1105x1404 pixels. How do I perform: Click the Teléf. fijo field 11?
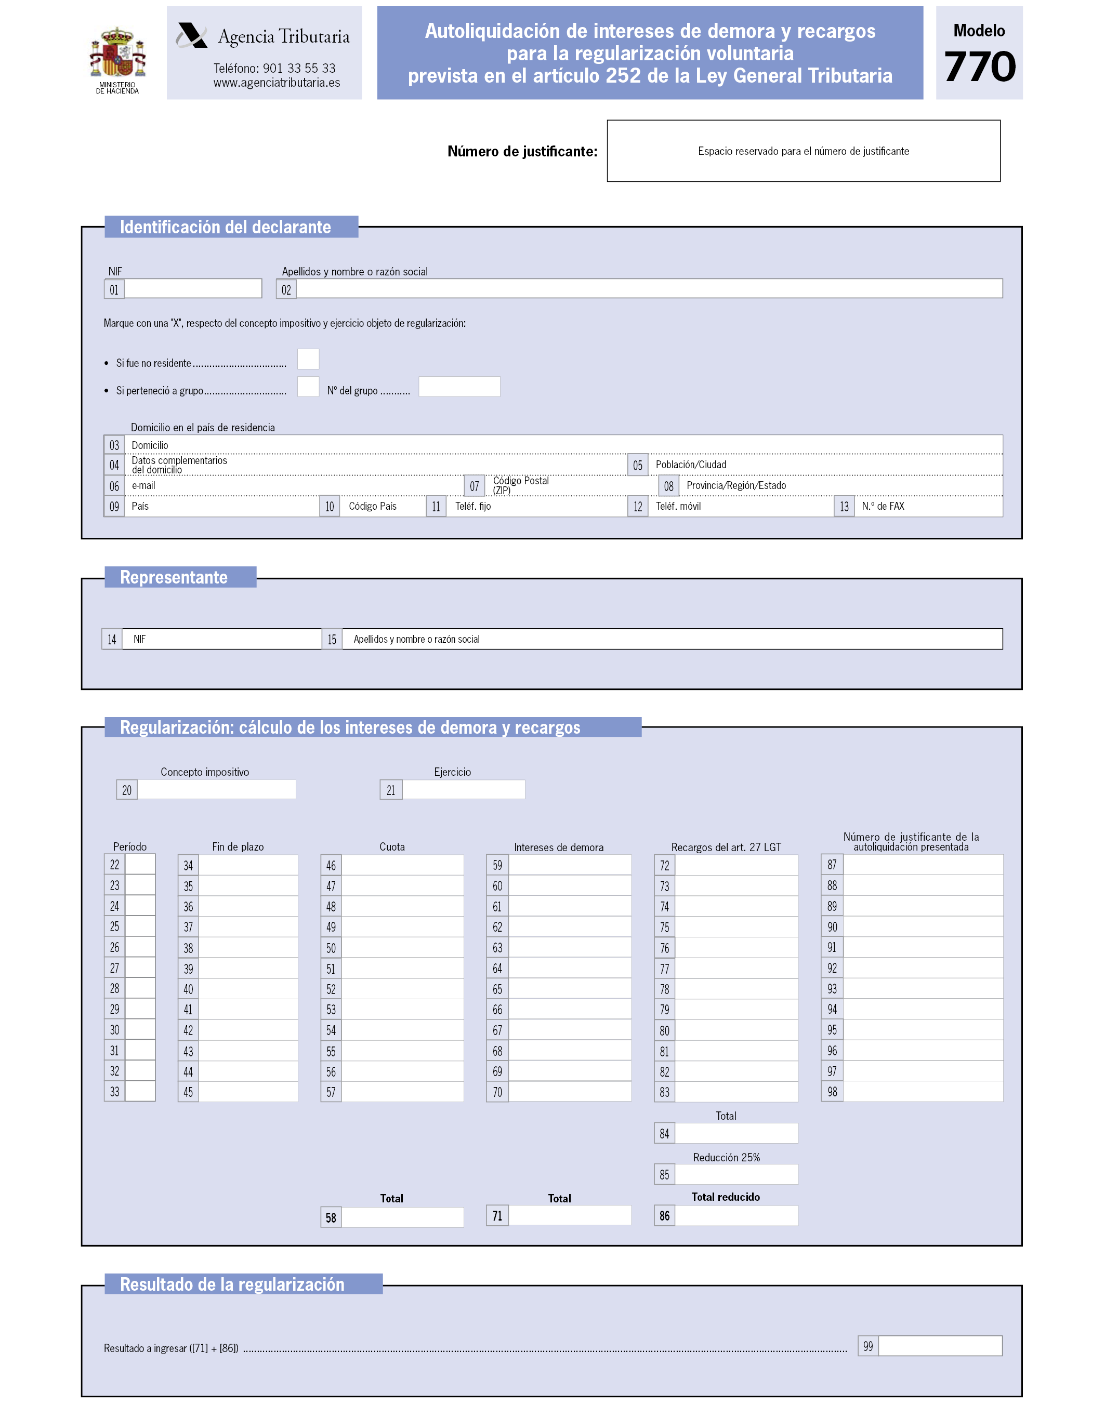pos(537,507)
